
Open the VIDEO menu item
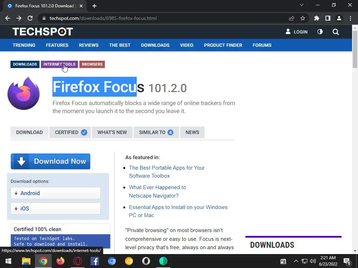point(187,45)
